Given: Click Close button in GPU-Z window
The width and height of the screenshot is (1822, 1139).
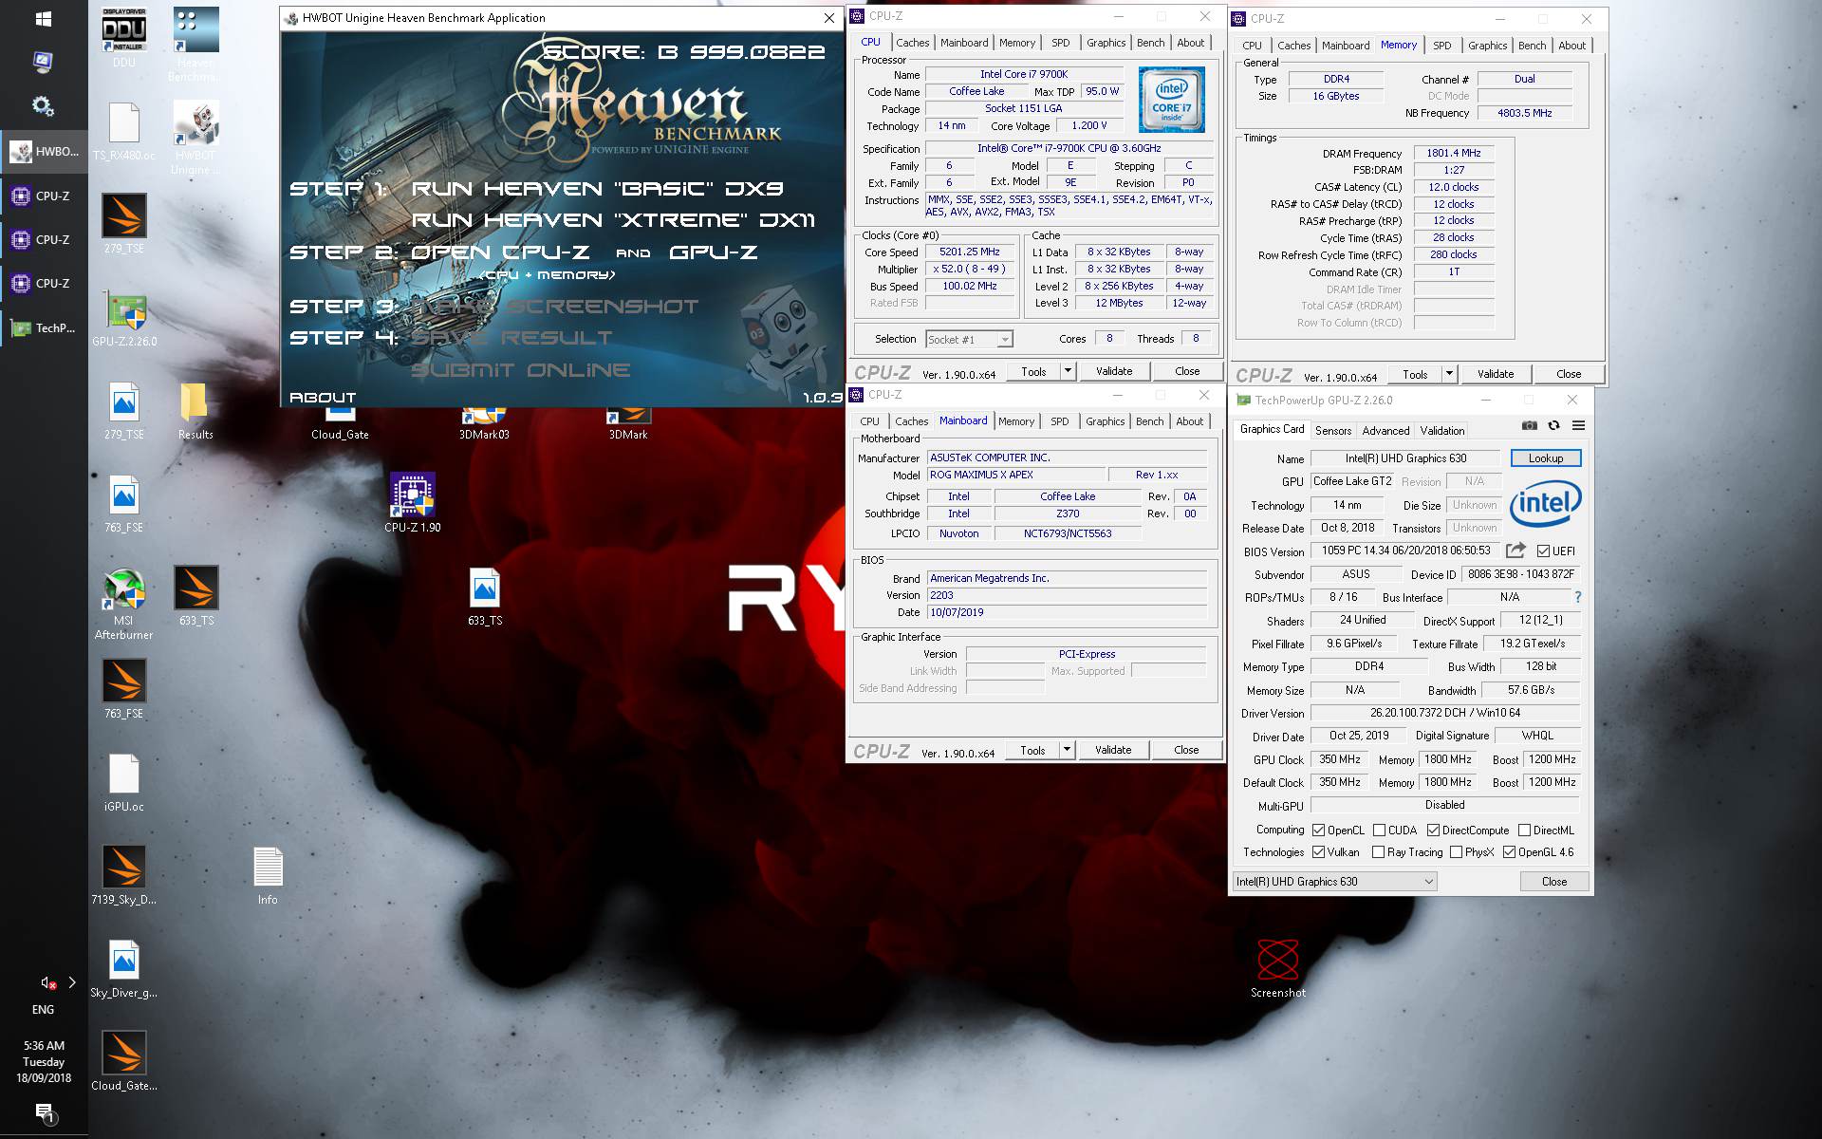Looking at the screenshot, I should click(1554, 882).
